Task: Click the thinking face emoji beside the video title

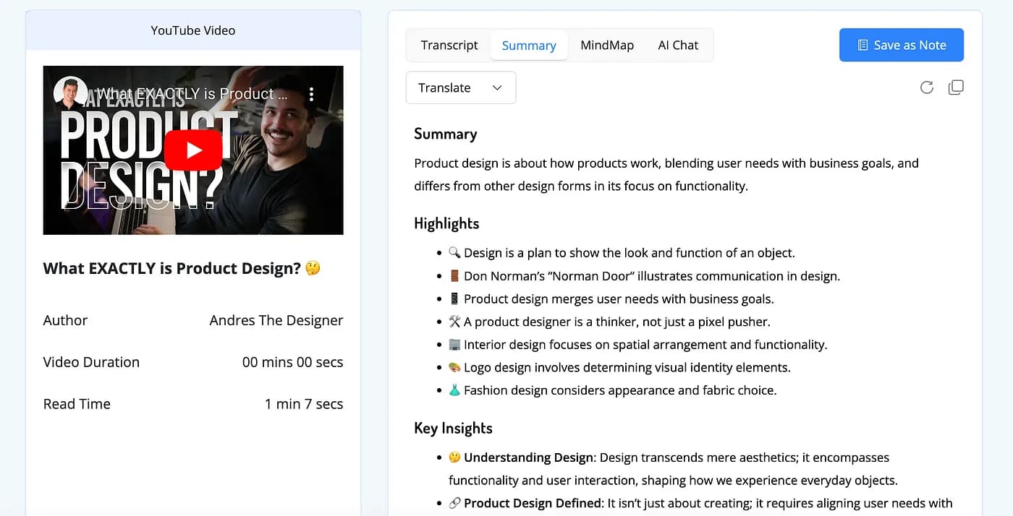Action: click(x=313, y=268)
